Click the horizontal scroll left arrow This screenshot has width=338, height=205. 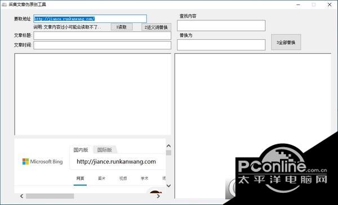click(x=21, y=196)
